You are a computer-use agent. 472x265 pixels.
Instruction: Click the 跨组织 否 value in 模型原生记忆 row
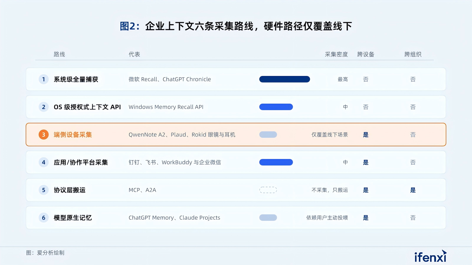[413, 218]
